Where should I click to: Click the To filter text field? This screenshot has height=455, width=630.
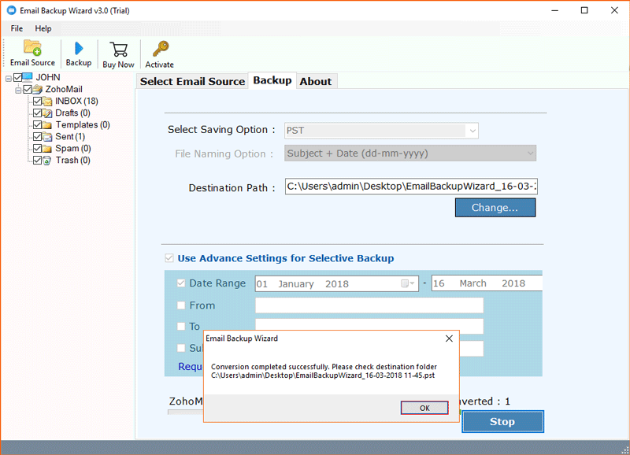click(369, 326)
